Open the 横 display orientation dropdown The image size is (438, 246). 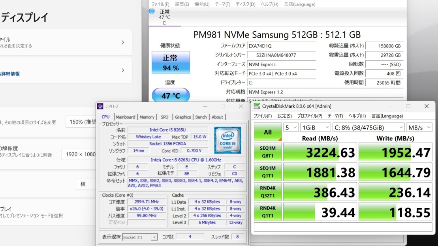pos(86,184)
